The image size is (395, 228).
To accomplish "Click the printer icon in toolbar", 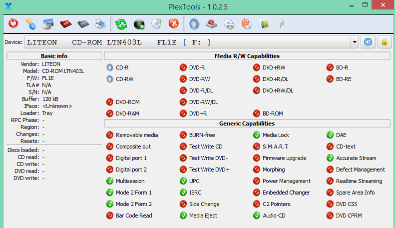I will tap(100, 24).
